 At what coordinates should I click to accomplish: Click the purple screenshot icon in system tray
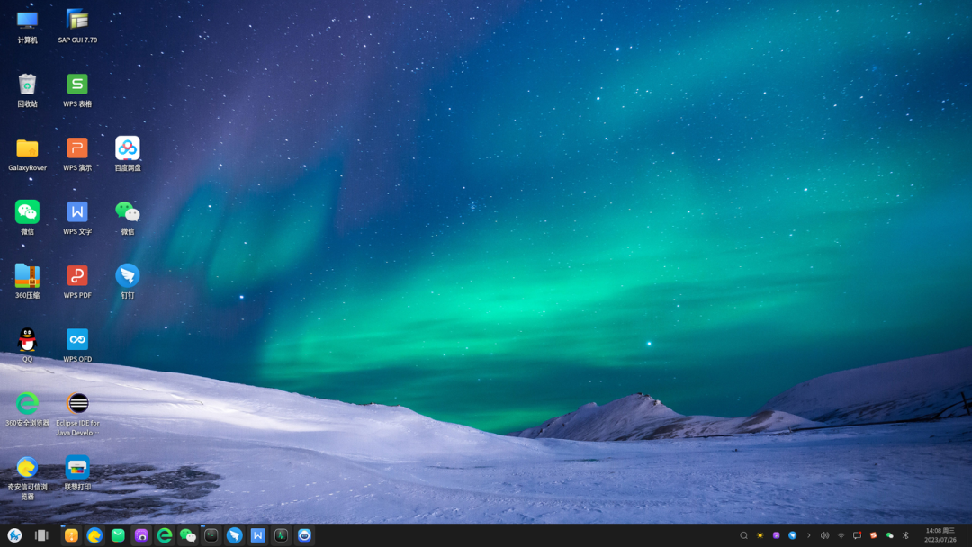[776, 535]
